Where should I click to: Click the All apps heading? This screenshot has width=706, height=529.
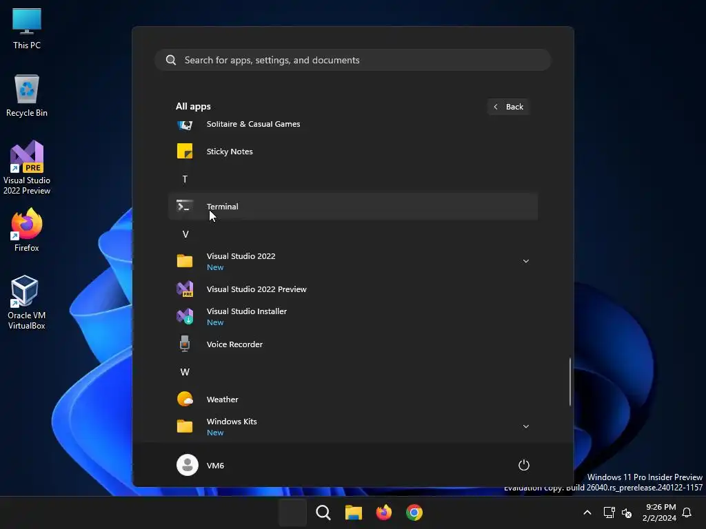click(x=193, y=107)
